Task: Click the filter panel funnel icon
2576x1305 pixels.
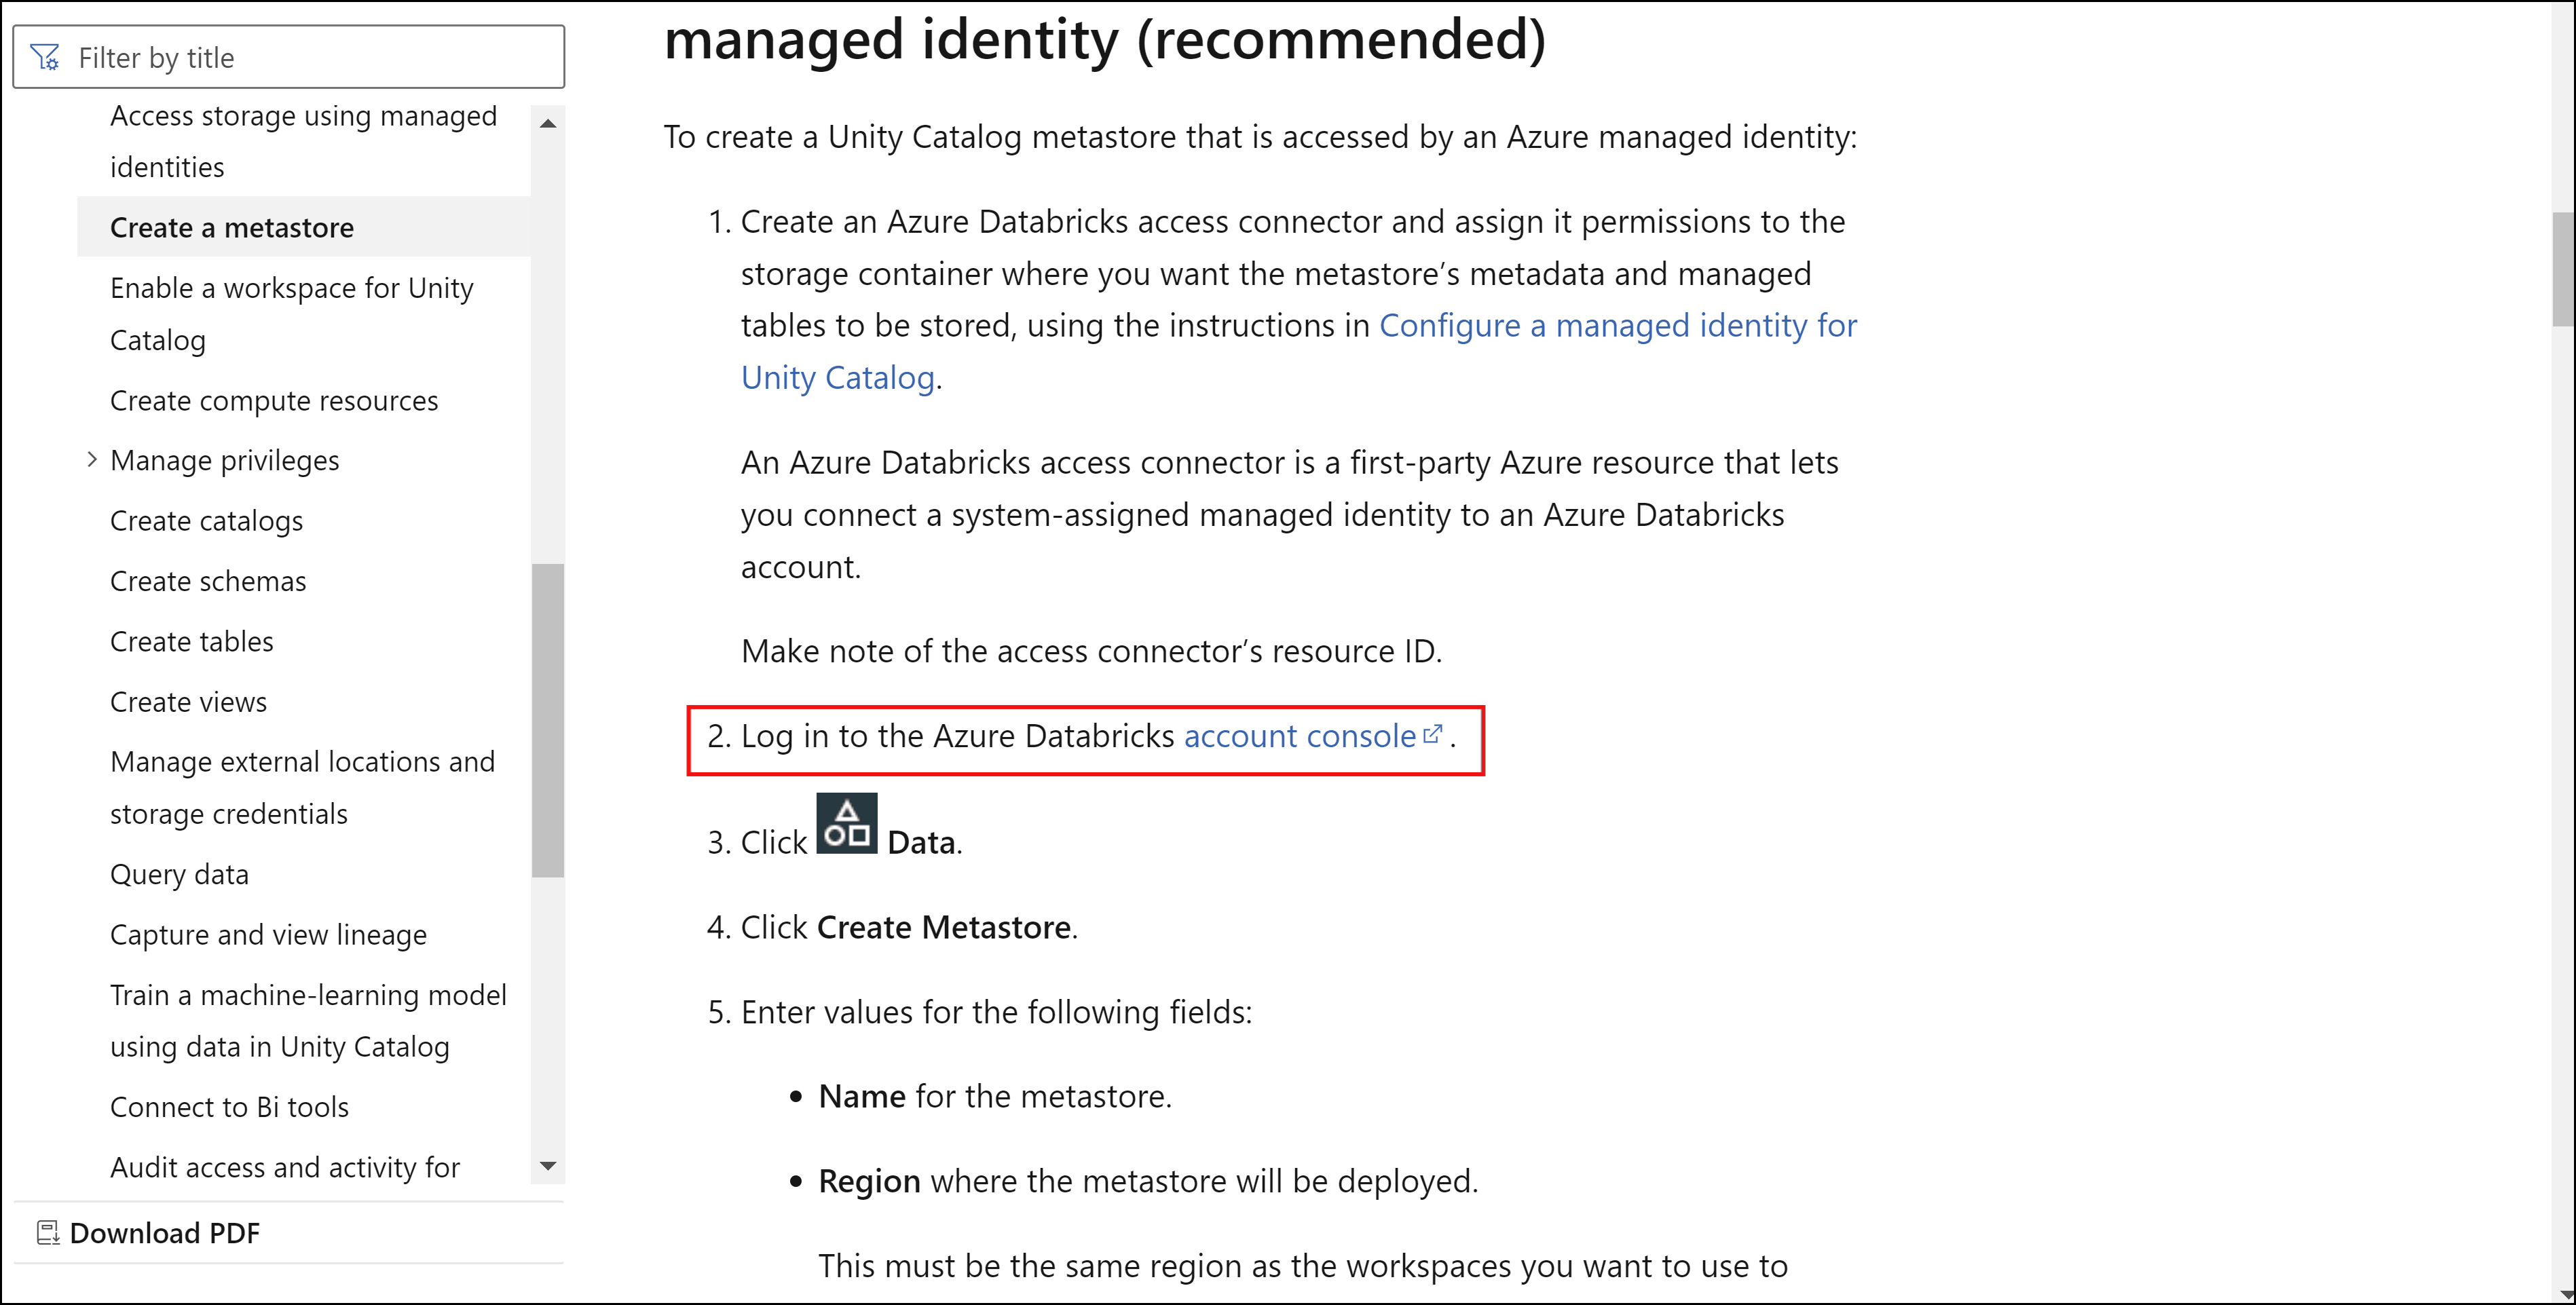Action: coord(43,56)
